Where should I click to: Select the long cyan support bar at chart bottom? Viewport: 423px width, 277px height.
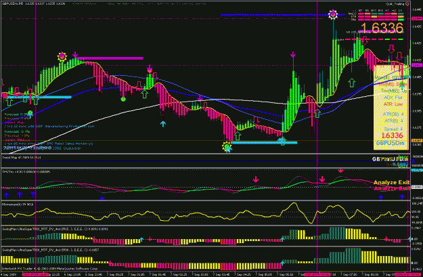click(264, 142)
